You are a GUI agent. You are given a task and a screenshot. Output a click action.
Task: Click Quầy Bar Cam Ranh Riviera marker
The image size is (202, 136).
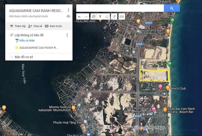point(165,109)
